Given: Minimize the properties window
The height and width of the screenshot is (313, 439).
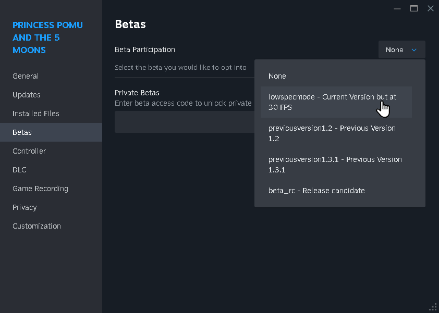Looking at the screenshot, I should (x=398, y=8).
